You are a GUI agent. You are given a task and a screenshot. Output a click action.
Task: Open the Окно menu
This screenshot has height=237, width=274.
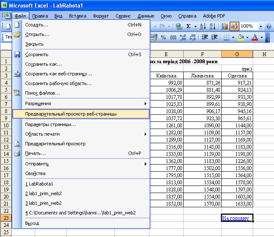[166, 16]
